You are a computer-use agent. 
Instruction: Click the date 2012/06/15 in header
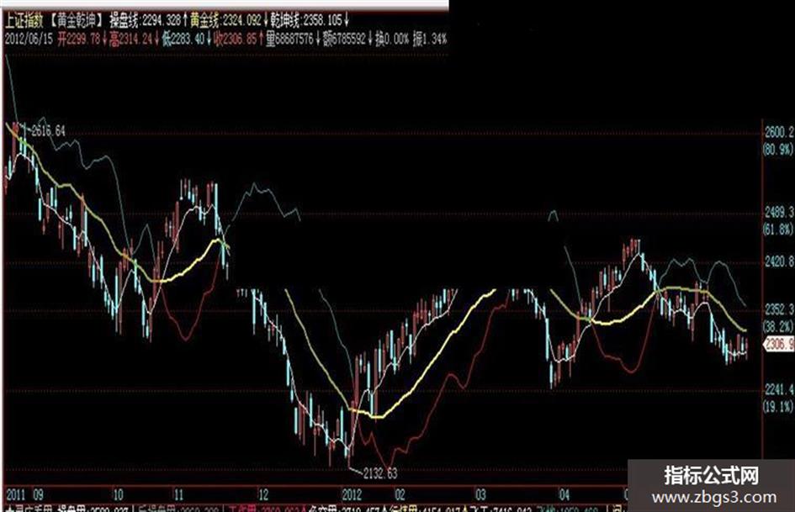click(29, 39)
